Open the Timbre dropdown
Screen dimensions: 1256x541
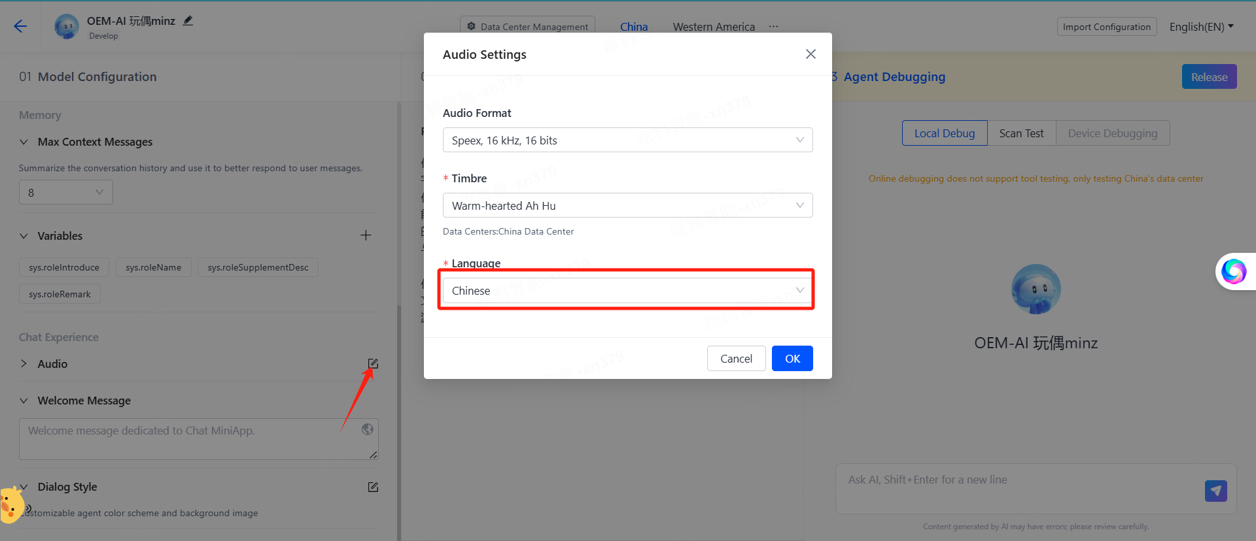tap(627, 206)
